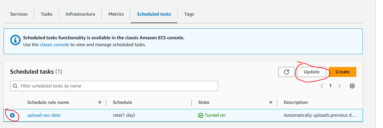Open the table preferences gear icon
Viewport: 383px width, 128px height.
click(x=352, y=86)
